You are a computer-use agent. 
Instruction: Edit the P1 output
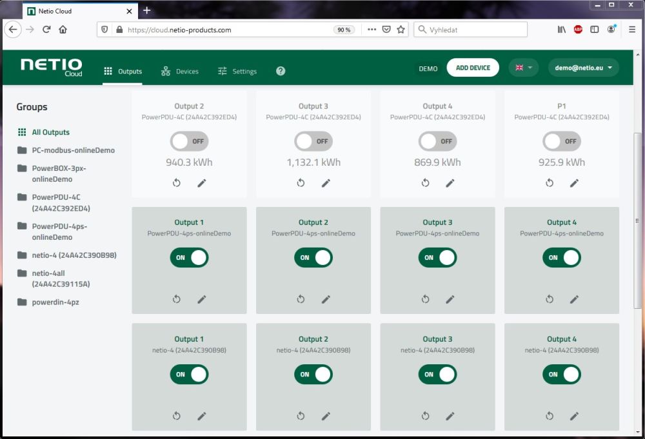point(574,183)
